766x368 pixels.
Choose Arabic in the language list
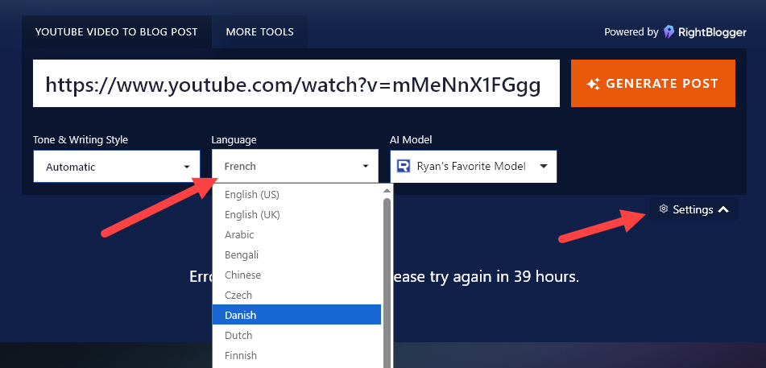[x=296, y=234]
